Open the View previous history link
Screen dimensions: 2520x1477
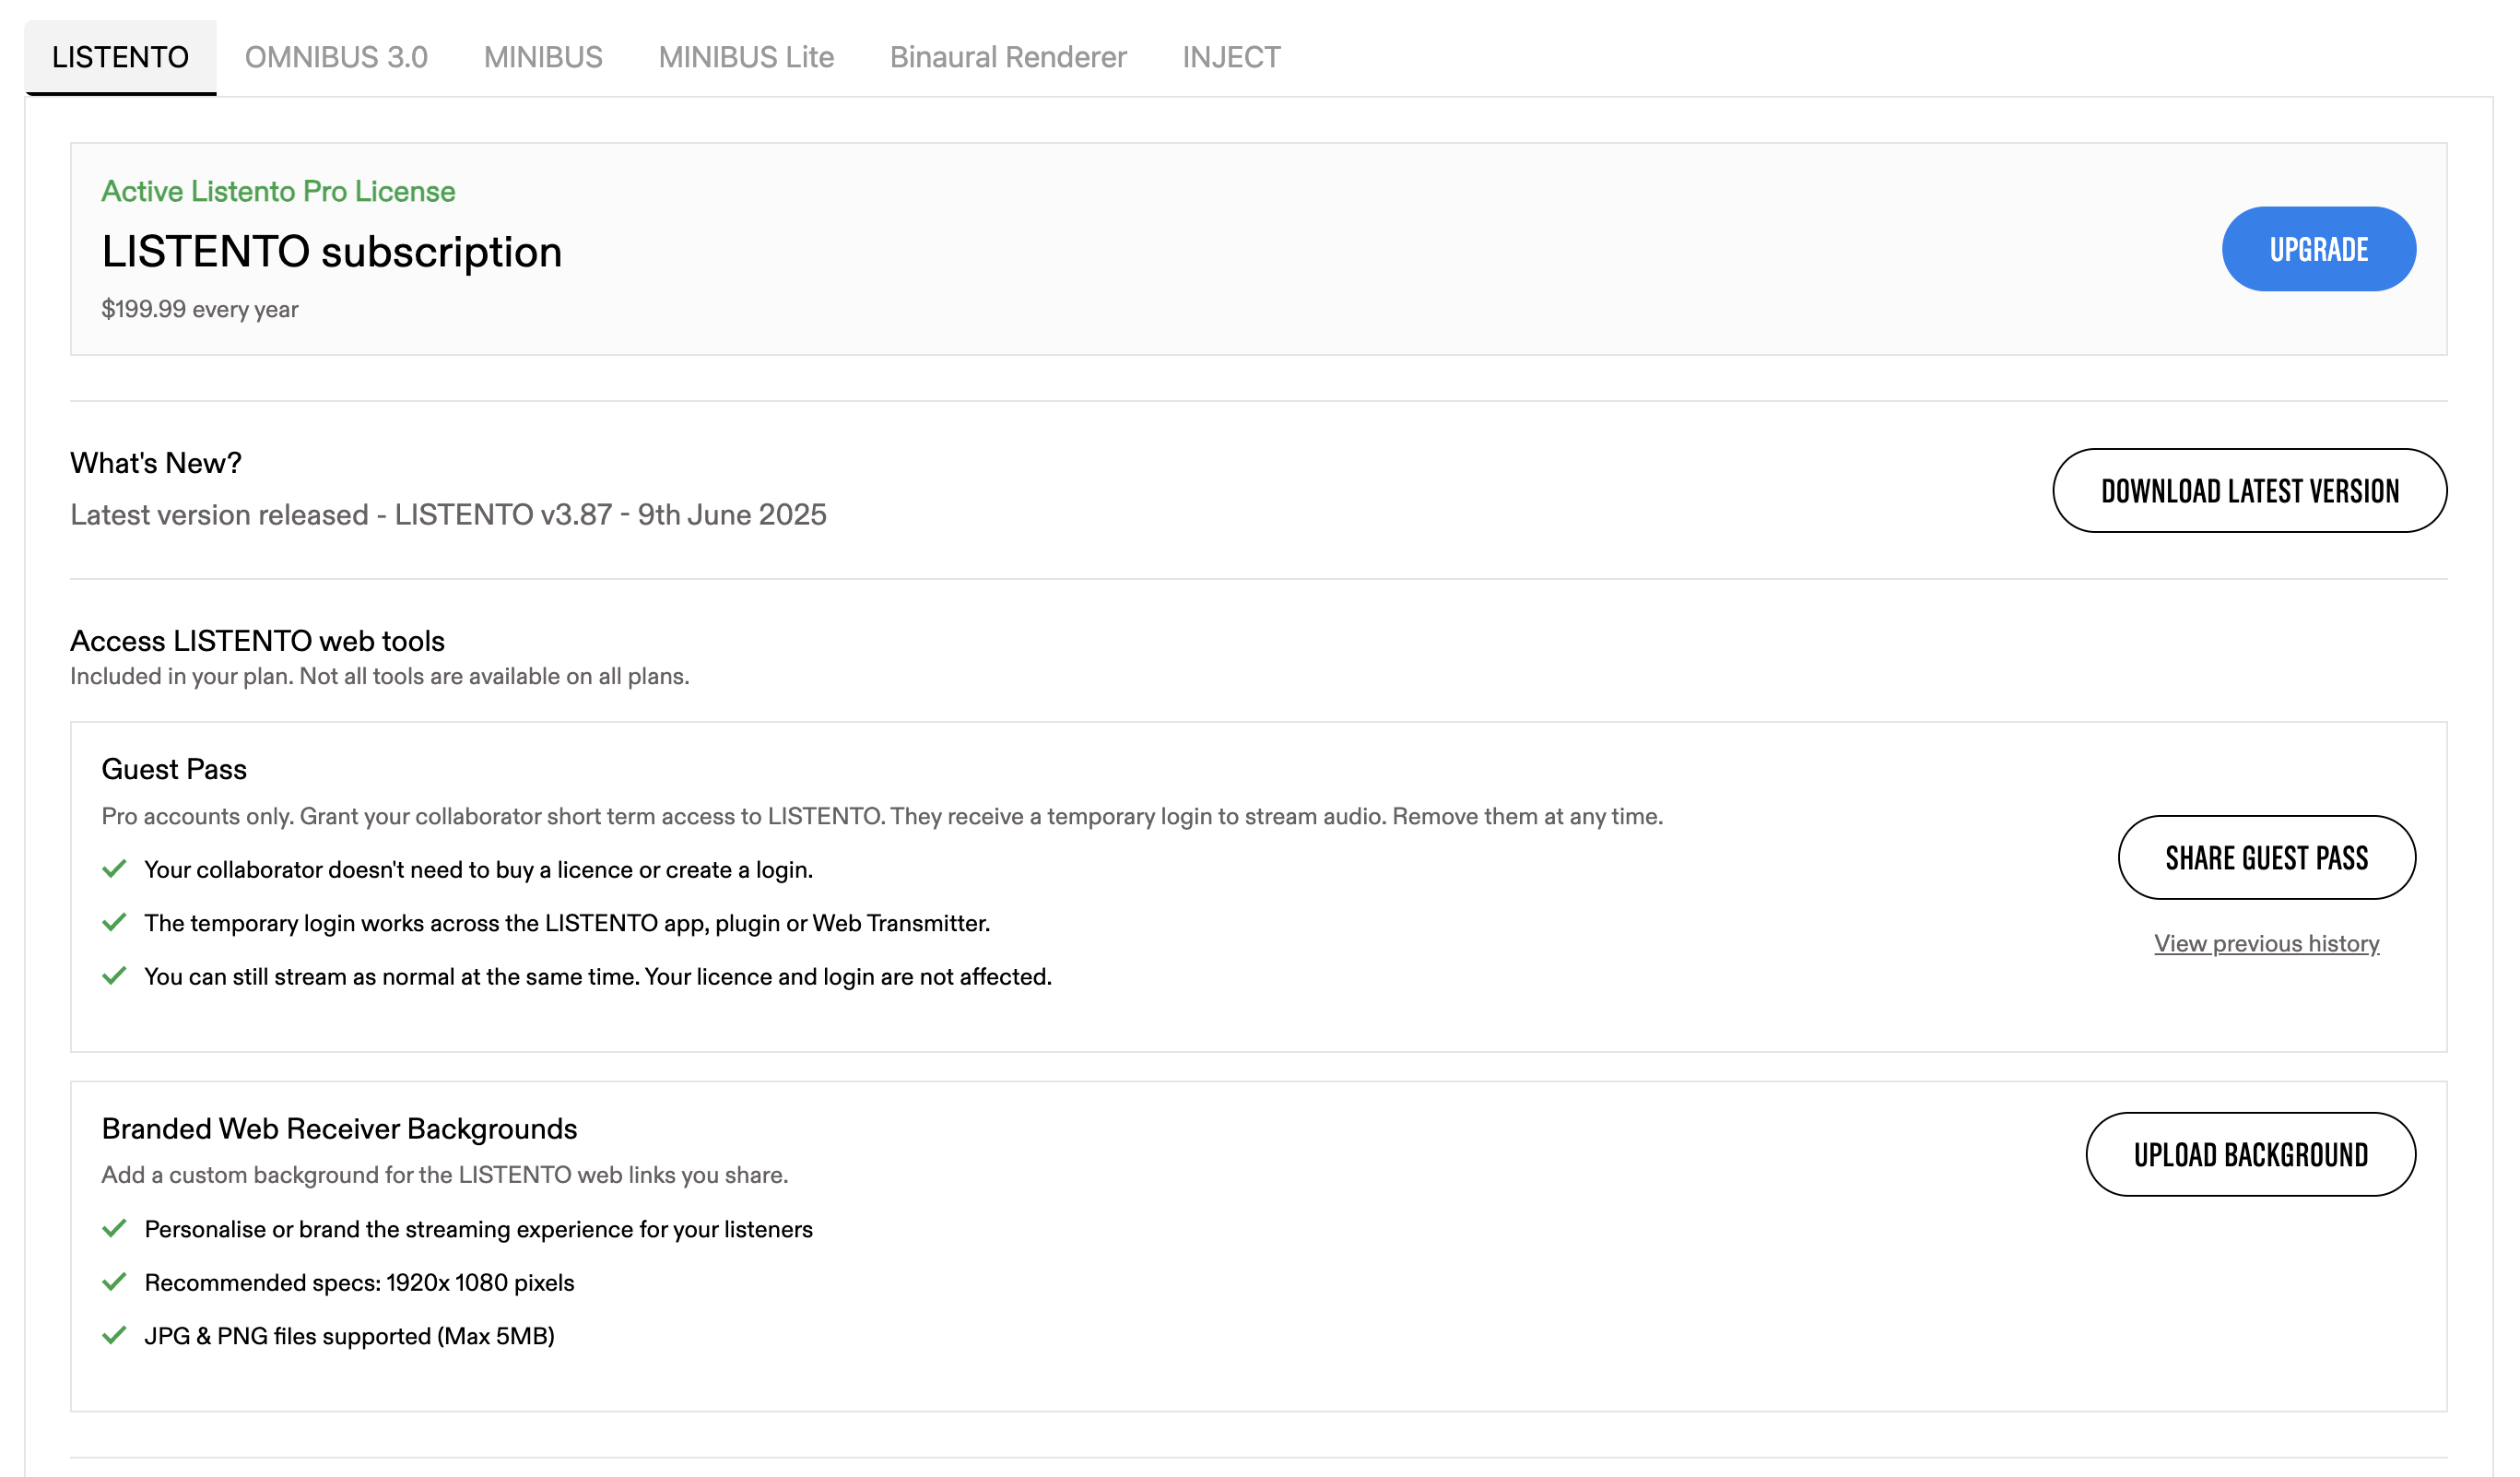tap(2266, 943)
